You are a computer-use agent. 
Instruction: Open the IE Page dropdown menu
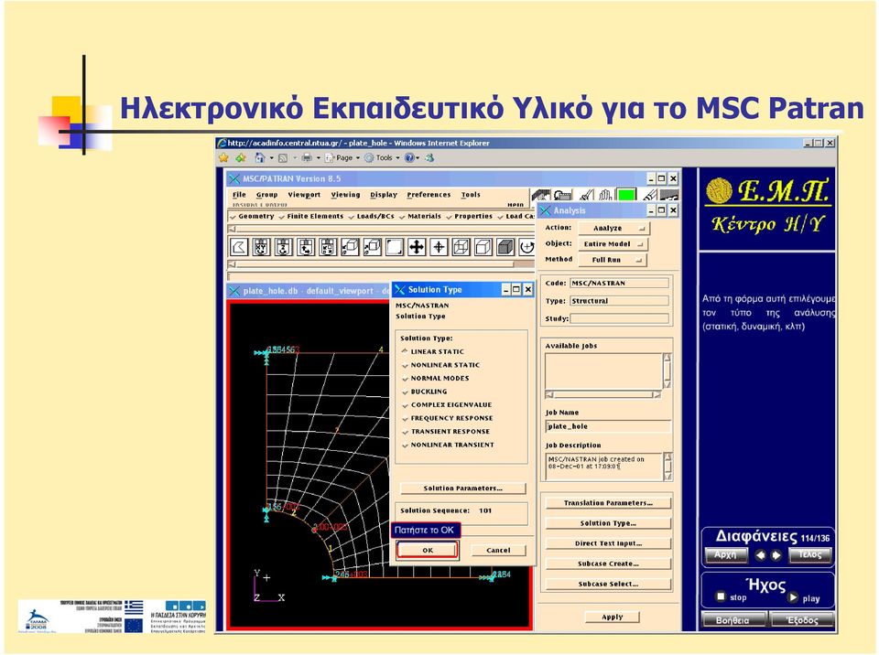tap(342, 158)
